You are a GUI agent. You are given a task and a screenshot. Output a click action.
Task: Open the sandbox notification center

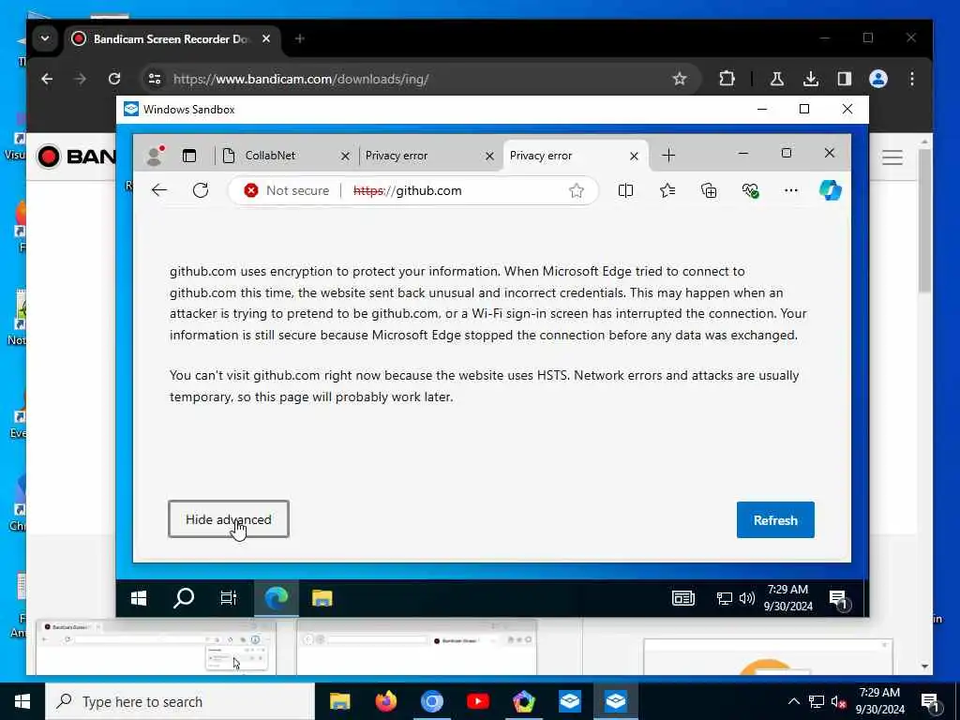[x=838, y=599]
